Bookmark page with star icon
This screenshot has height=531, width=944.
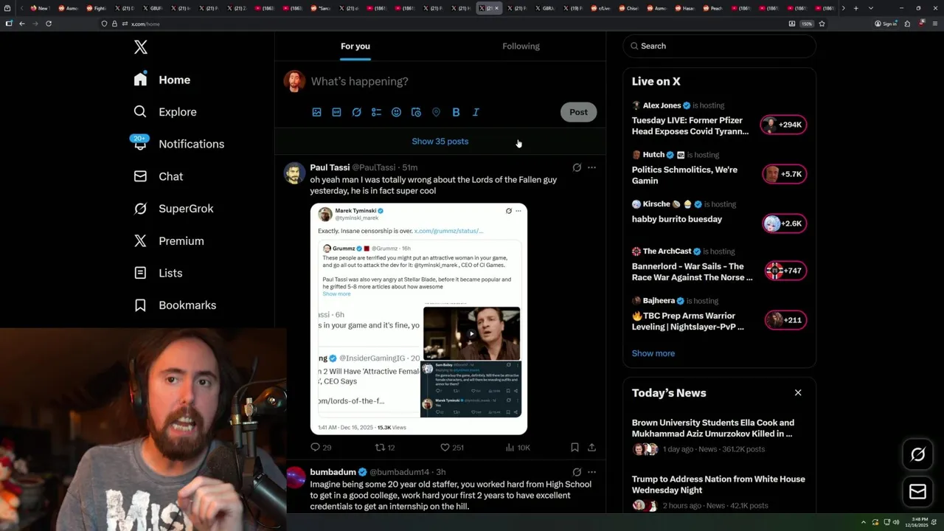[x=822, y=24]
